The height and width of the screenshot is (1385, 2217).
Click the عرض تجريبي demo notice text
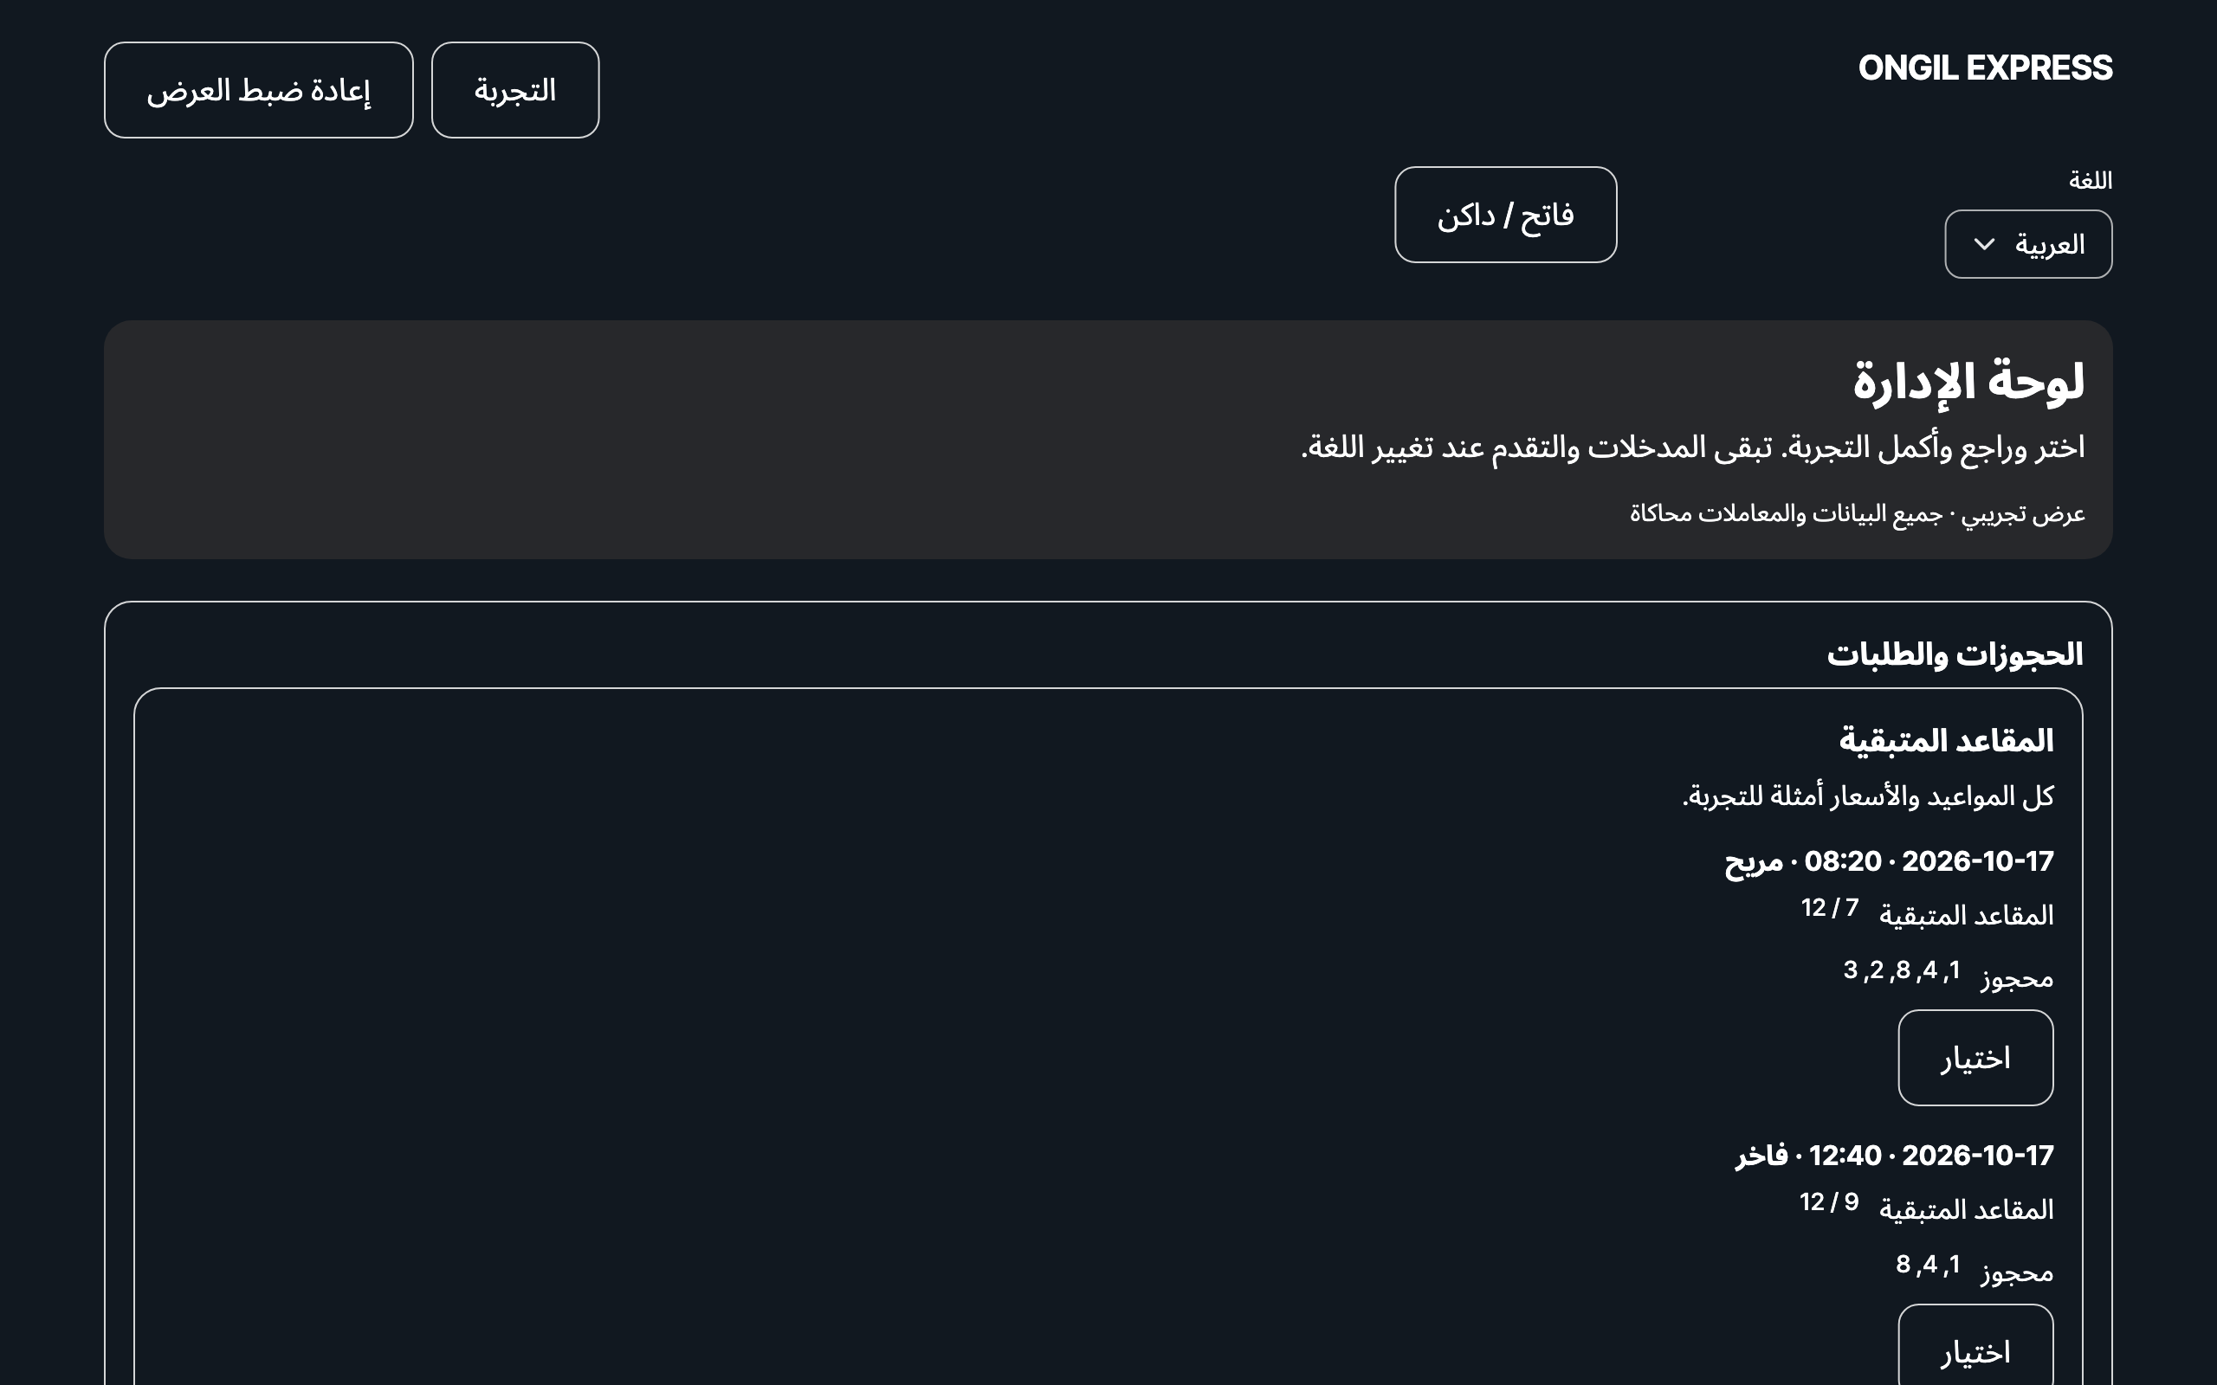click(x=1857, y=514)
